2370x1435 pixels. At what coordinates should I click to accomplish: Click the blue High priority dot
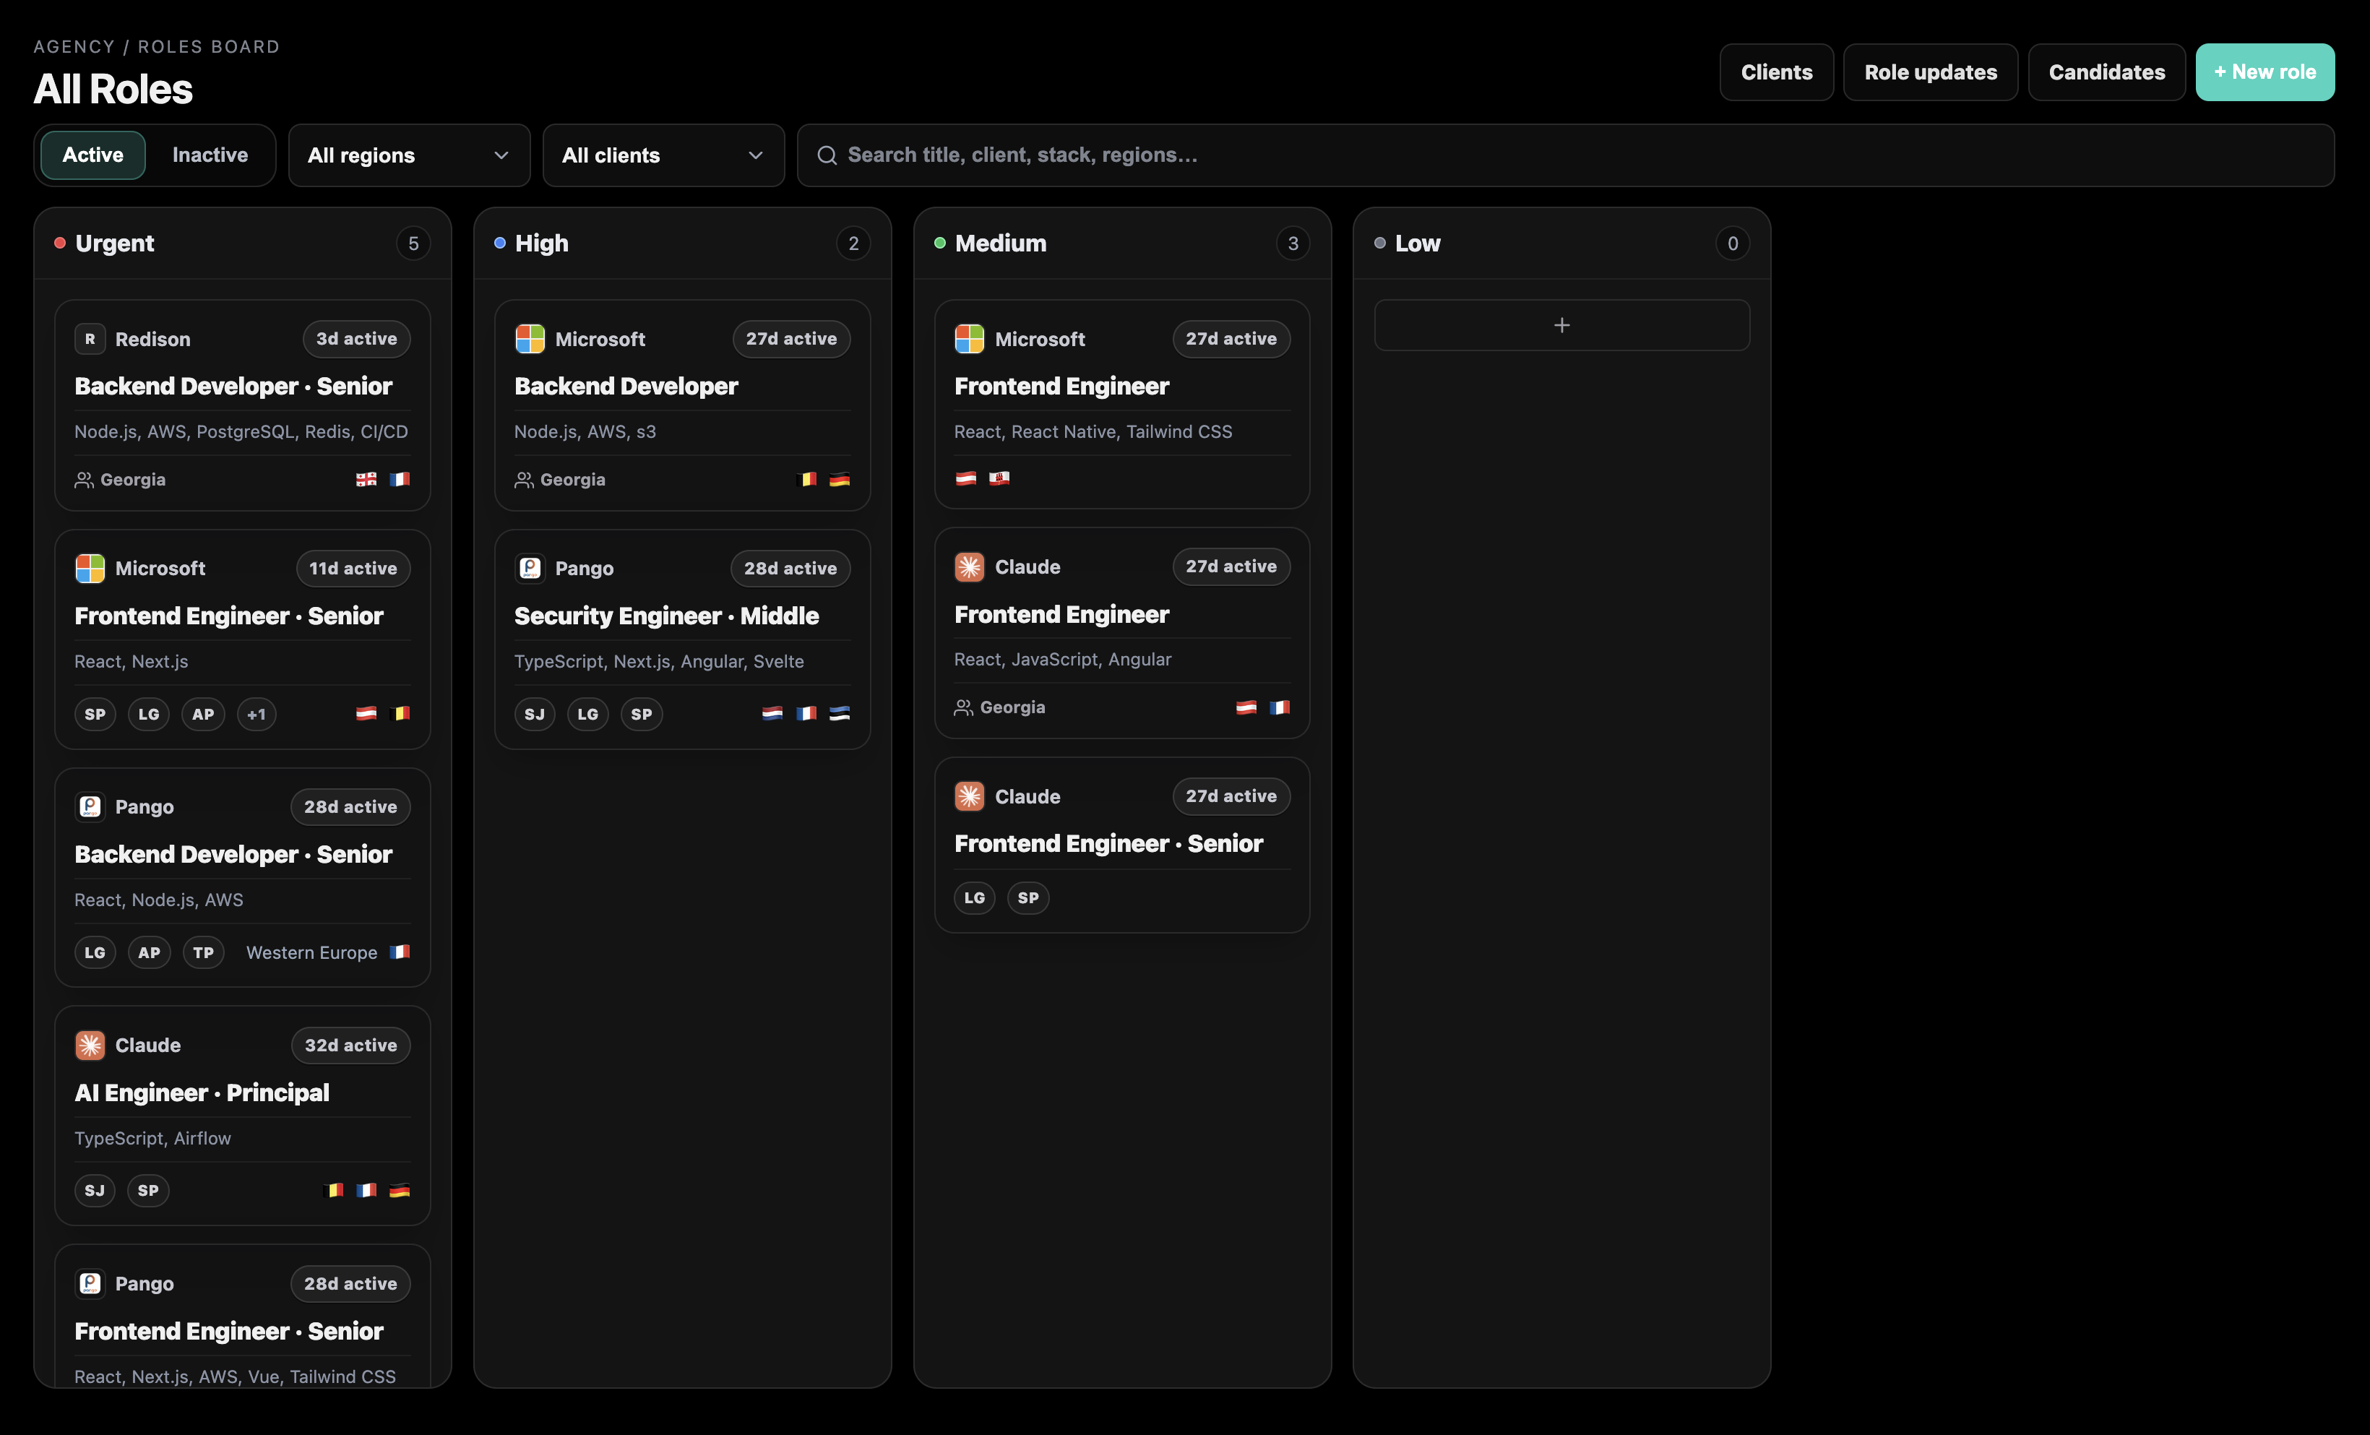click(500, 244)
